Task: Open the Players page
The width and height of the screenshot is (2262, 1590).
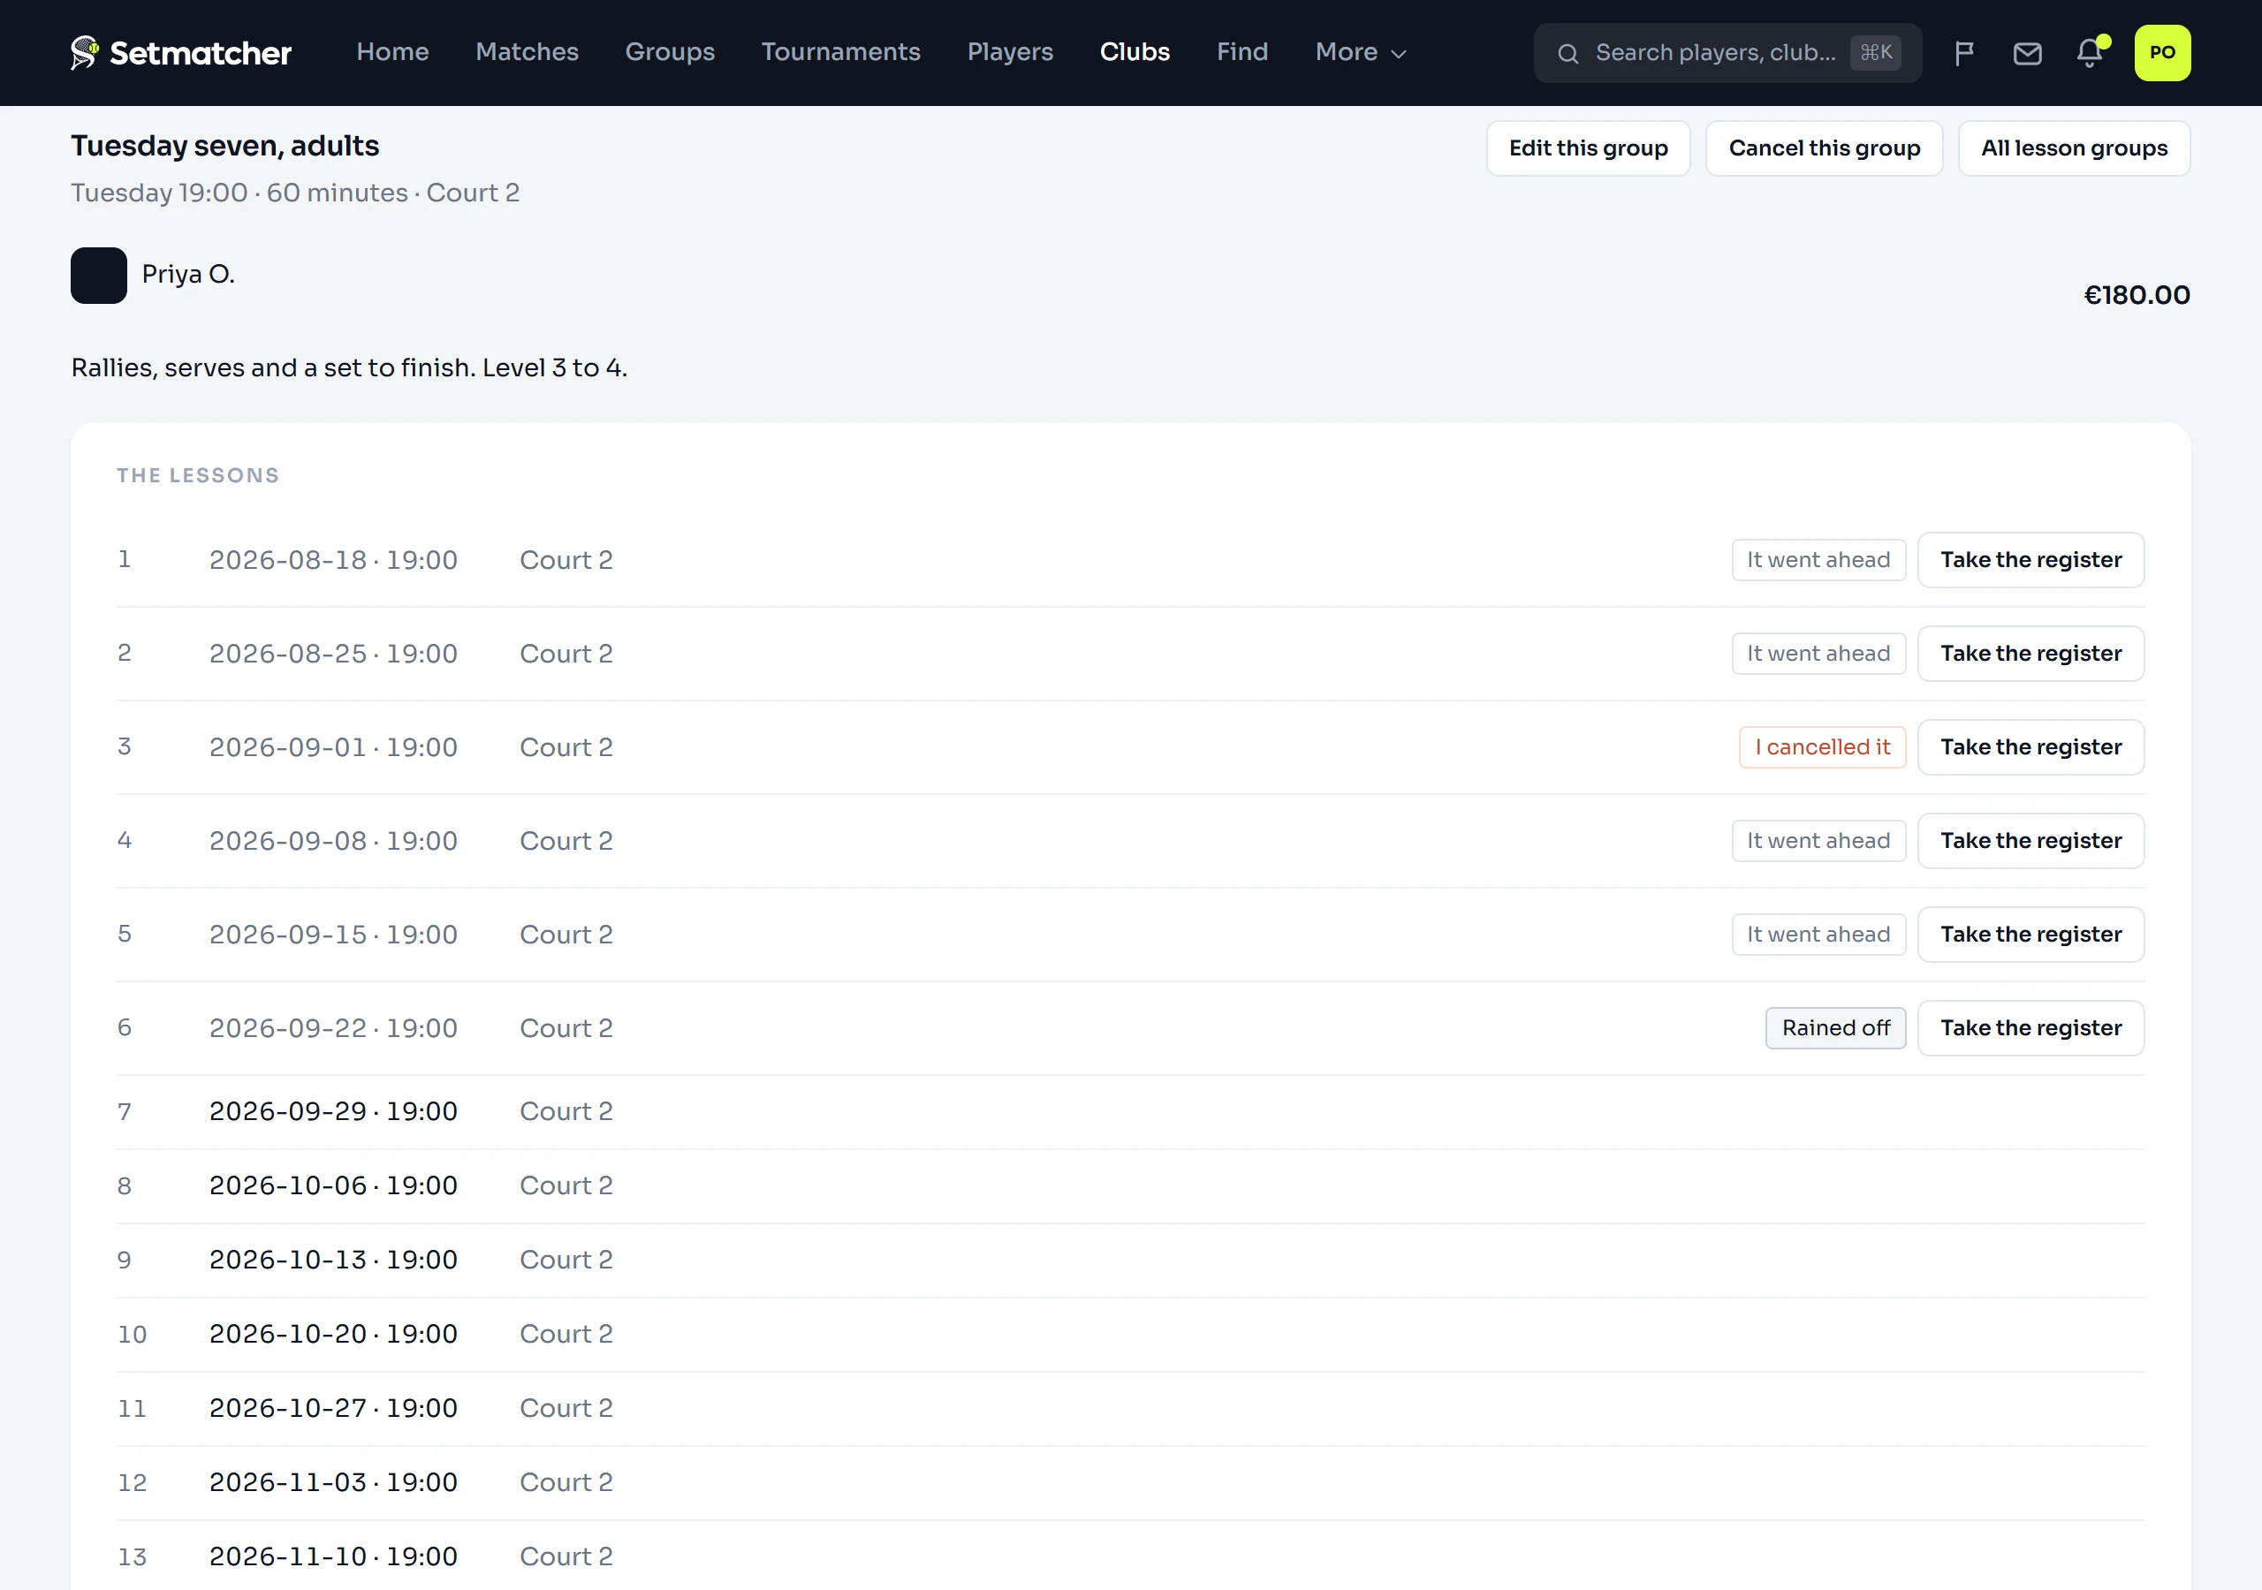Action: click(x=1010, y=52)
